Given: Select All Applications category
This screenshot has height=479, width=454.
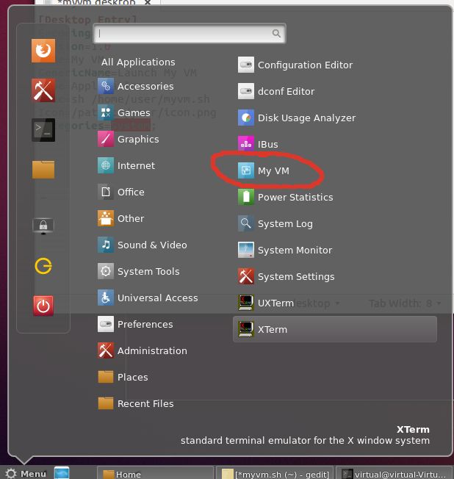Looking at the screenshot, I should (138, 62).
